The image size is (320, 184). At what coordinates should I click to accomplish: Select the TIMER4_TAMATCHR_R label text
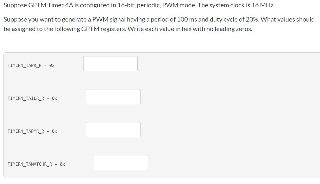[x=30, y=164]
